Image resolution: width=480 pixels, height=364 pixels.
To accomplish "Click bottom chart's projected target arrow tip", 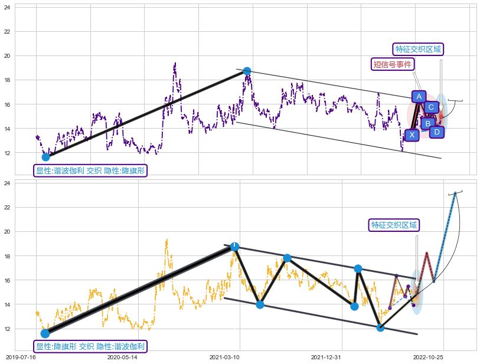I will click(455, 192).
